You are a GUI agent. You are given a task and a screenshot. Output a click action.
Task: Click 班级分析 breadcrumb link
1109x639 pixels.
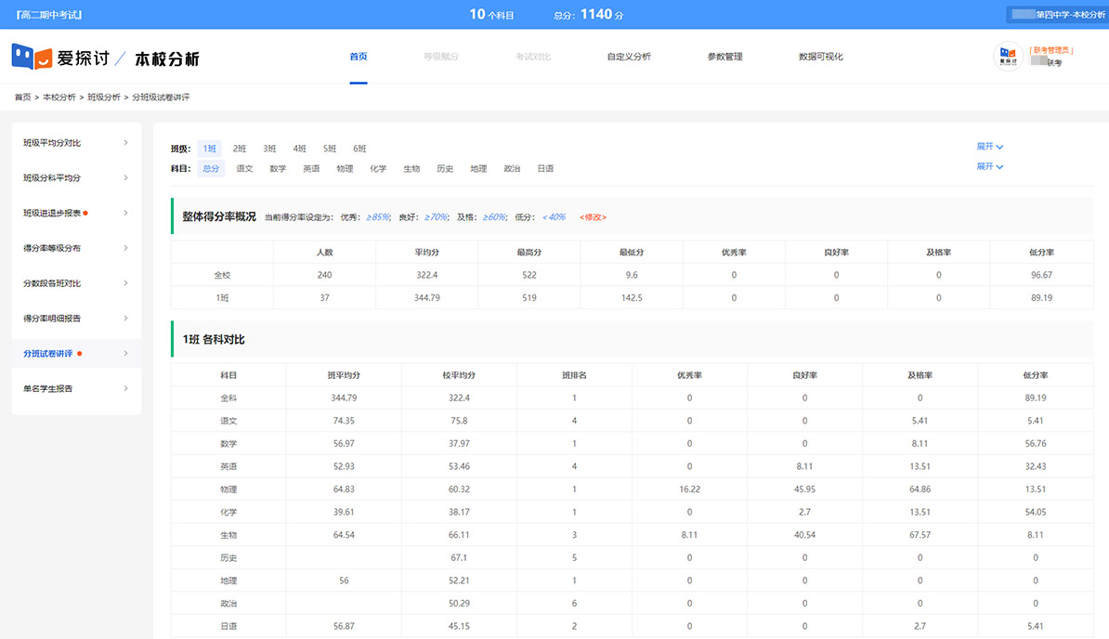pos(104,98)
